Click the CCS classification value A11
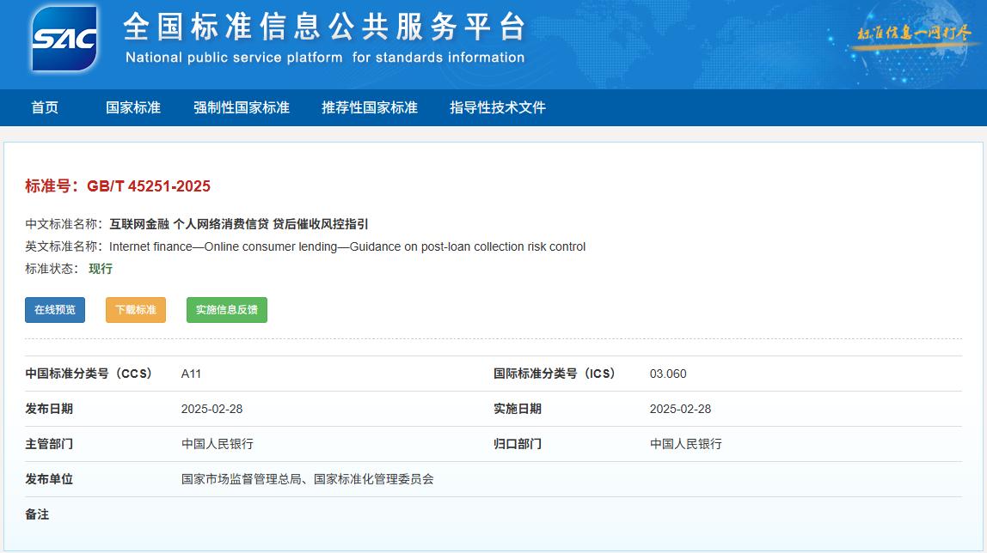Screen dimensions: 987x553 point(191,374)
